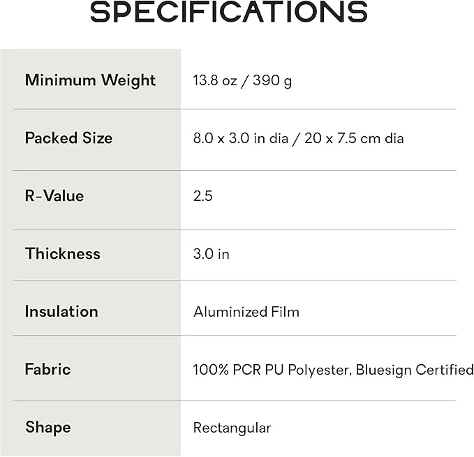Select the Packed Size label
The height and width of the screenshot is (457, 474).
coord(68,138)
